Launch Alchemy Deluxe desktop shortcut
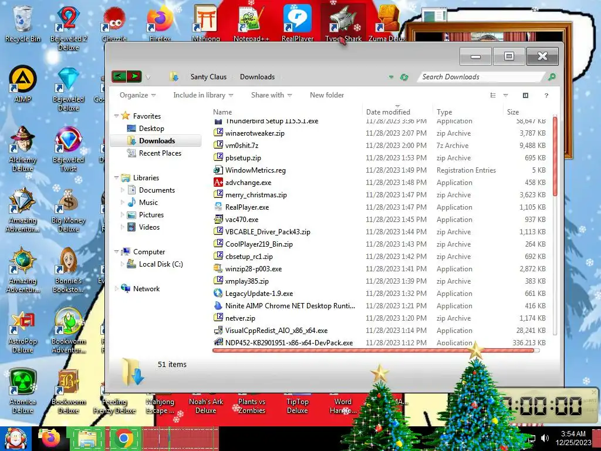This screenshot has height=451, width=601. click(23, 149)
